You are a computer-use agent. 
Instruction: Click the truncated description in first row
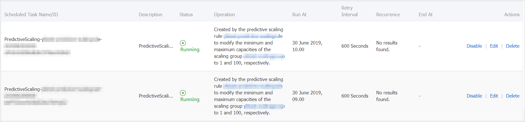tap(156, 46)
